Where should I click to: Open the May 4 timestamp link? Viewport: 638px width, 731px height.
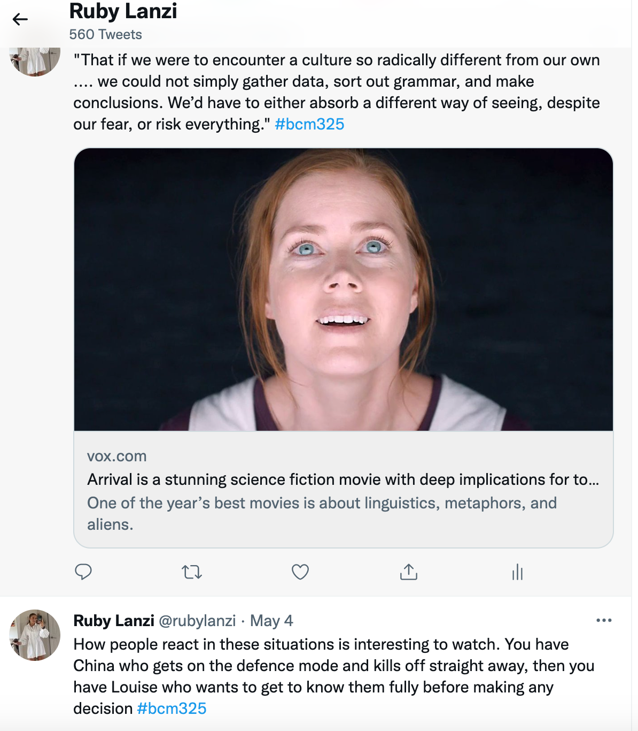[x=271, y=621]
